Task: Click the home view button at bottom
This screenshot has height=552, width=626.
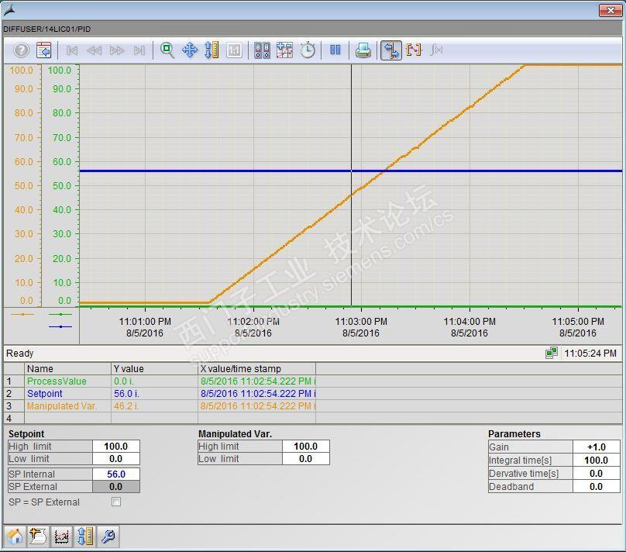Action: click(x=15, y=536)
